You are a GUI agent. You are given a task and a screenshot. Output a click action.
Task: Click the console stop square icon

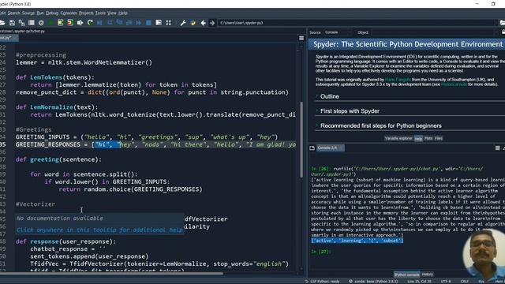point(498,148)
